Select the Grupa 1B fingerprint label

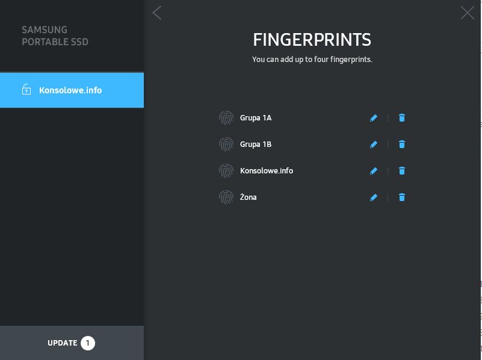click(256, 144)
